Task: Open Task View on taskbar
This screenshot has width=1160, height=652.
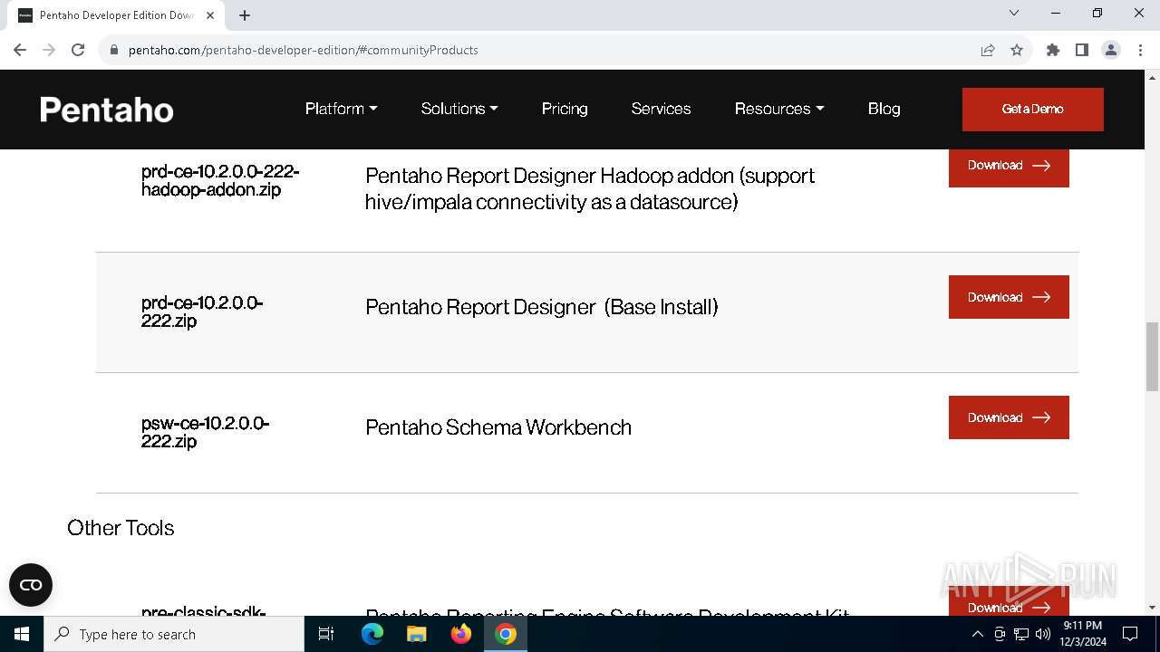Action: [x=326, y=634]
